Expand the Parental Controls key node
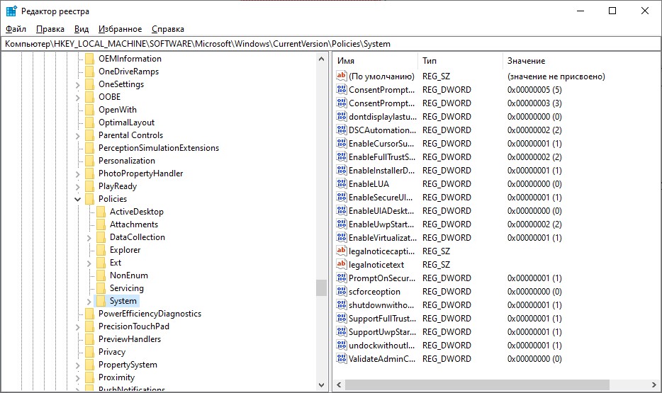Screen dimensions: 662x393 [78, 136]
